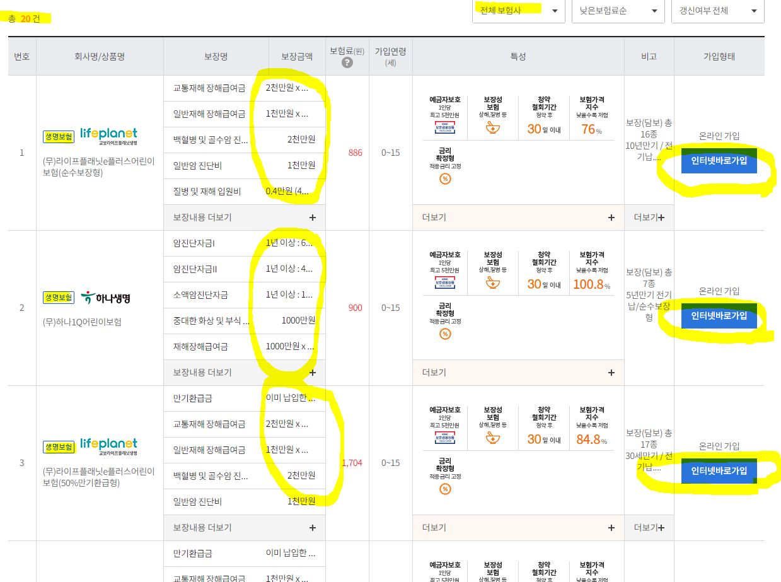This screenshot has width=781, height=582.
Task: Click the 암진단자금I coverage row
Action: tap(245, 243)
